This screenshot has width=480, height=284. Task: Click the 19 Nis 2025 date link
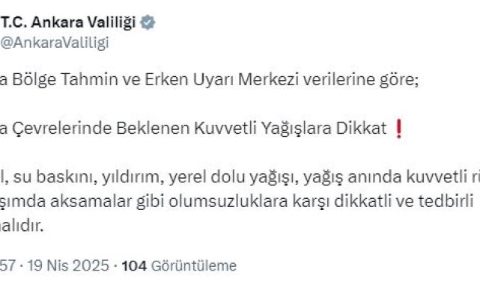coord(68,265)
